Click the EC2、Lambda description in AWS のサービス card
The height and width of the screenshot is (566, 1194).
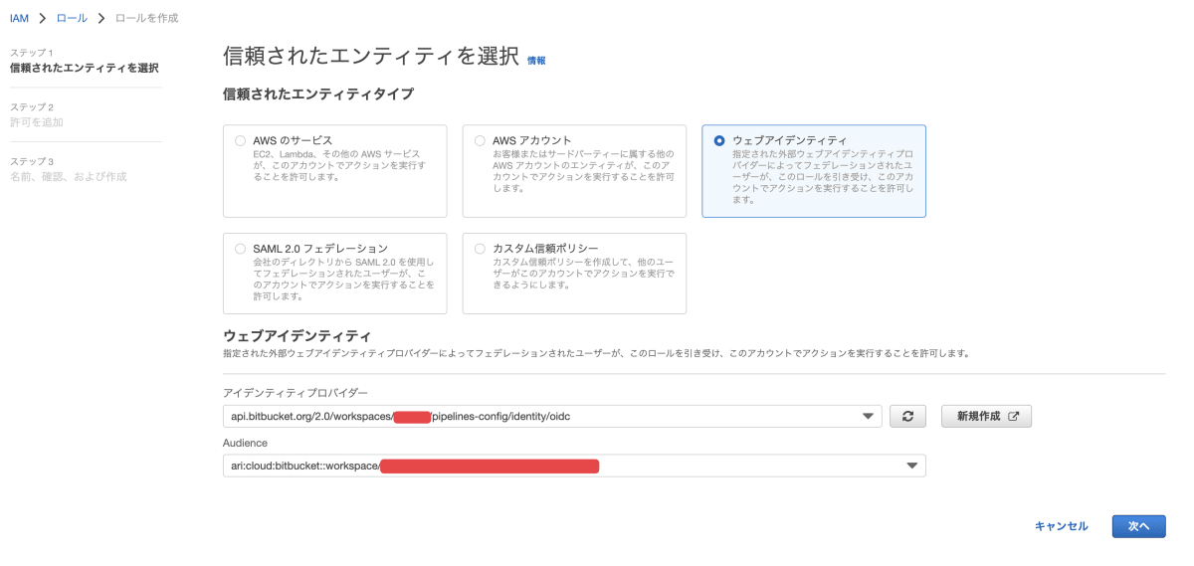[339, 165]
